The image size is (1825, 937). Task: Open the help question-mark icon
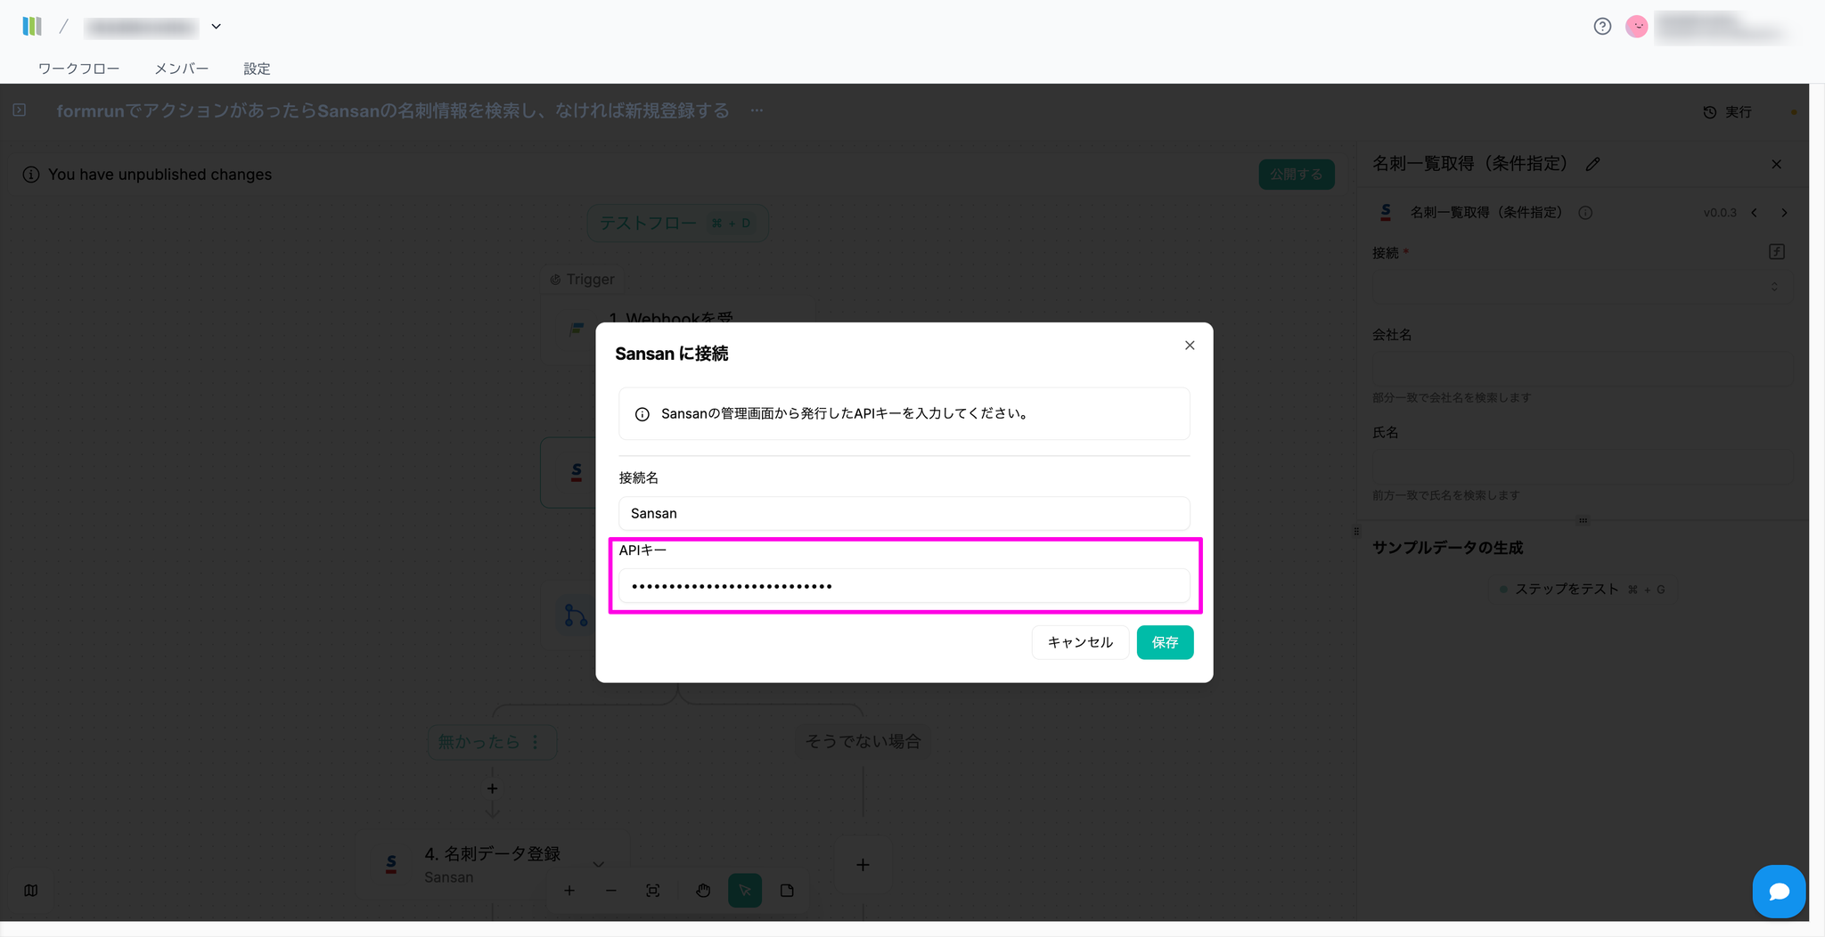coord(1602,27)
